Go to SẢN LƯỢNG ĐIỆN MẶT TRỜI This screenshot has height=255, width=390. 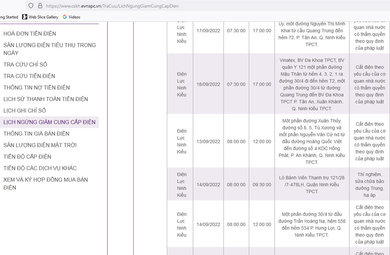point(40,145)
